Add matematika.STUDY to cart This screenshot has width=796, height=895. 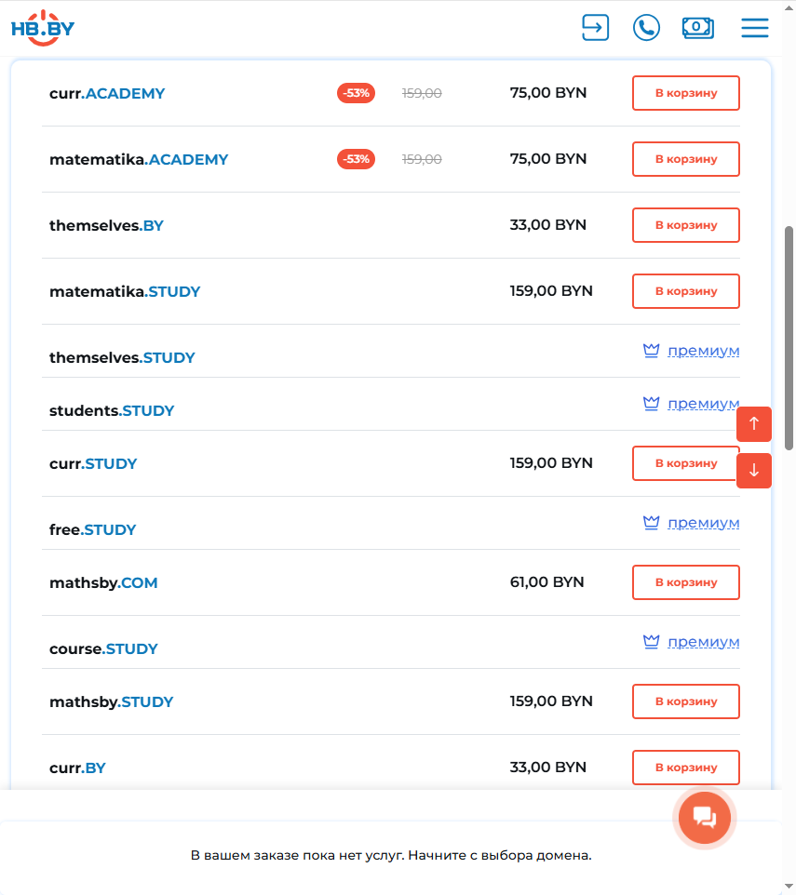click(x=686, y=291)
